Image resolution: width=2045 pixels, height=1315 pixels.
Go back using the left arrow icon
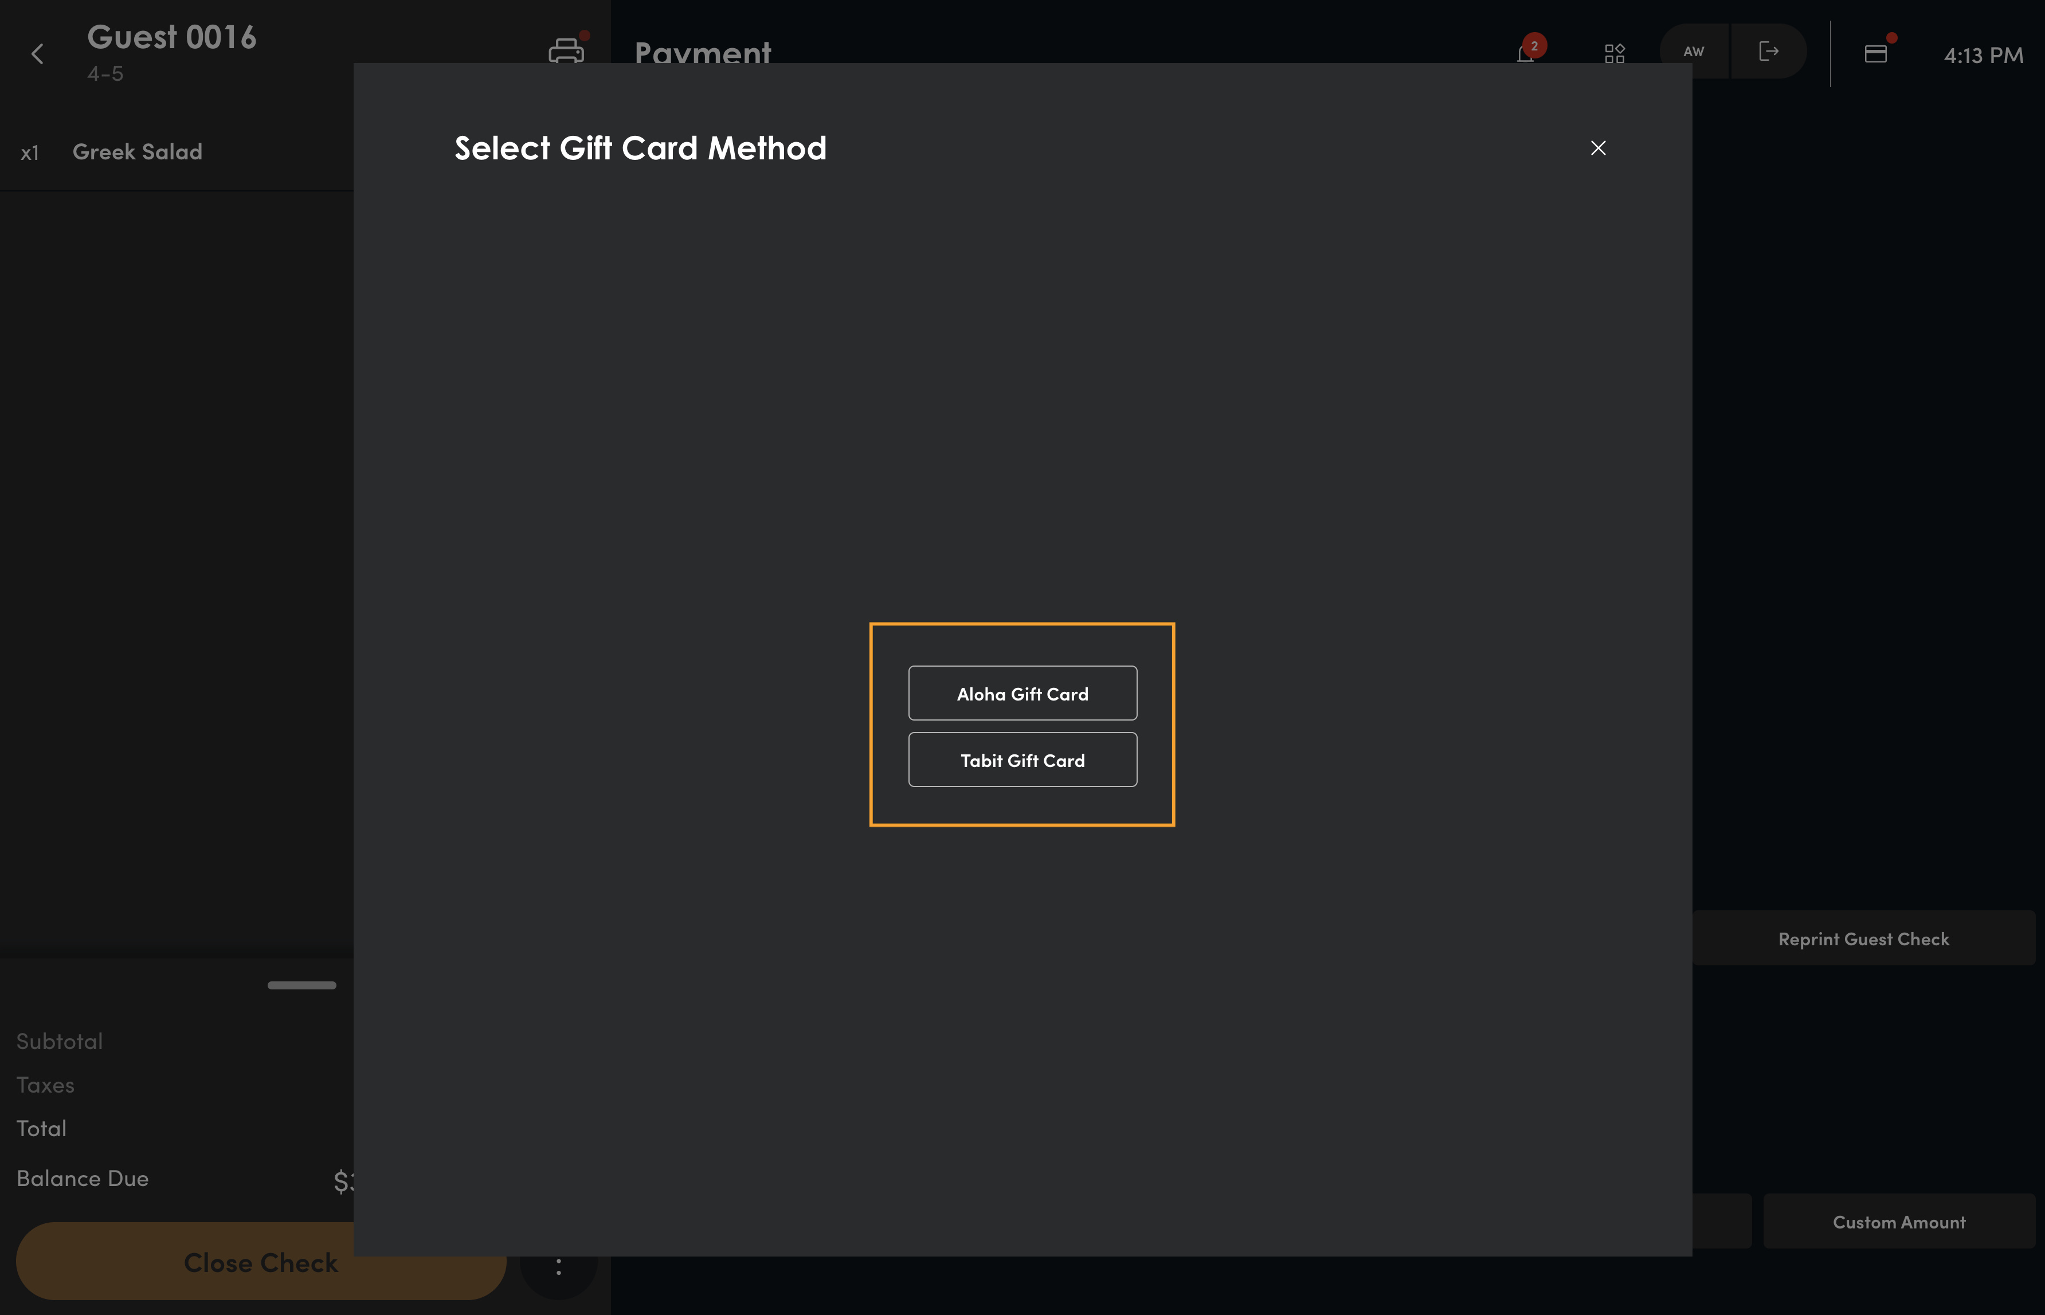38,54
